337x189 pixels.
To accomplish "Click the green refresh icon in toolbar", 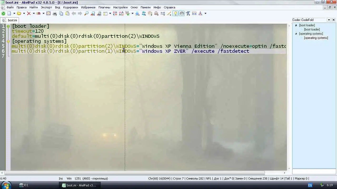I will [x=3, y=13].
